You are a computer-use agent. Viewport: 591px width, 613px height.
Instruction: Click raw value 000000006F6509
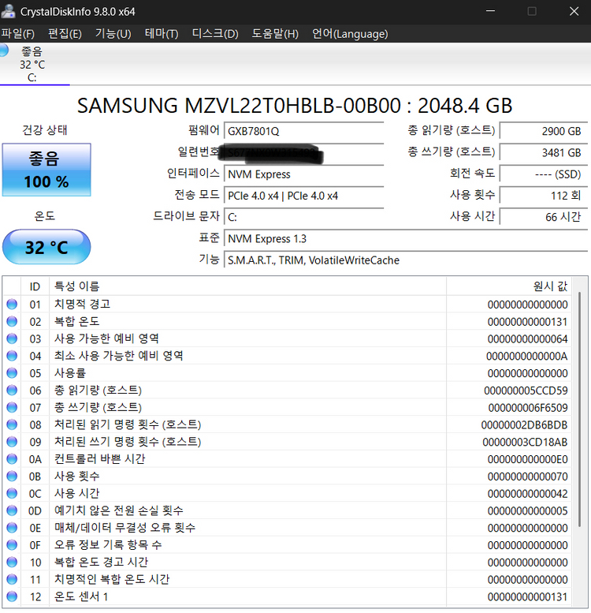[528, 408]
